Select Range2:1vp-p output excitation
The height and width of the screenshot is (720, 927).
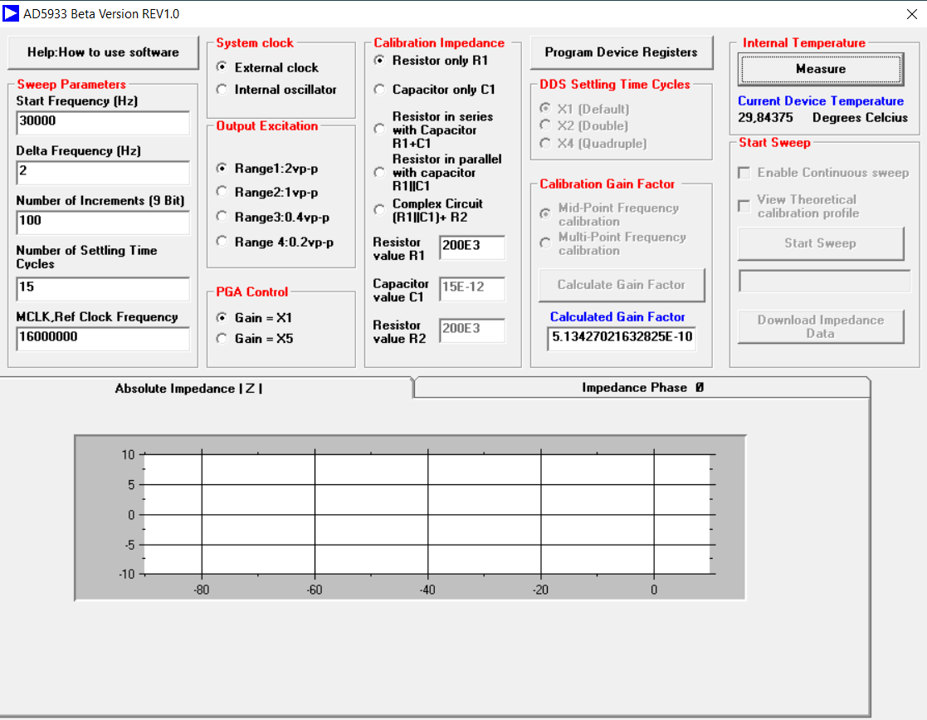click(x=267, y=193)
